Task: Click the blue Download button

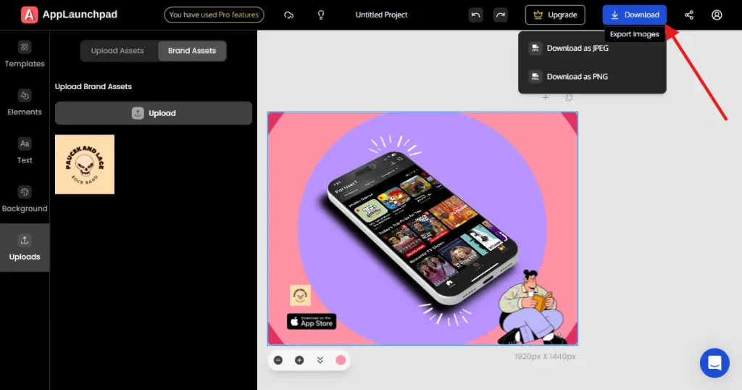Action: coord(634,15)
